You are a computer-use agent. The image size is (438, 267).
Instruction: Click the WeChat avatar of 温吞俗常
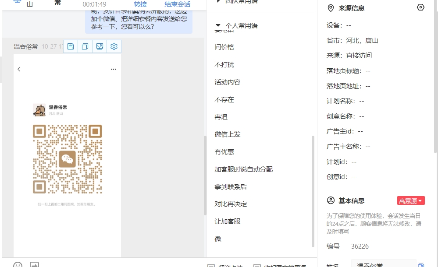click(x=39, y=110)
